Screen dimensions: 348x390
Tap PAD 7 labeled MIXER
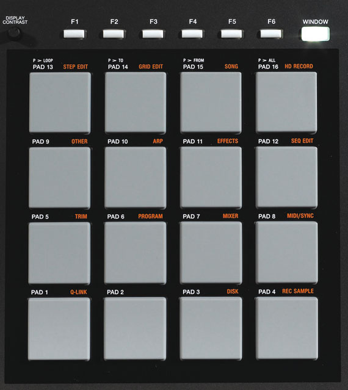coord(211,253)
